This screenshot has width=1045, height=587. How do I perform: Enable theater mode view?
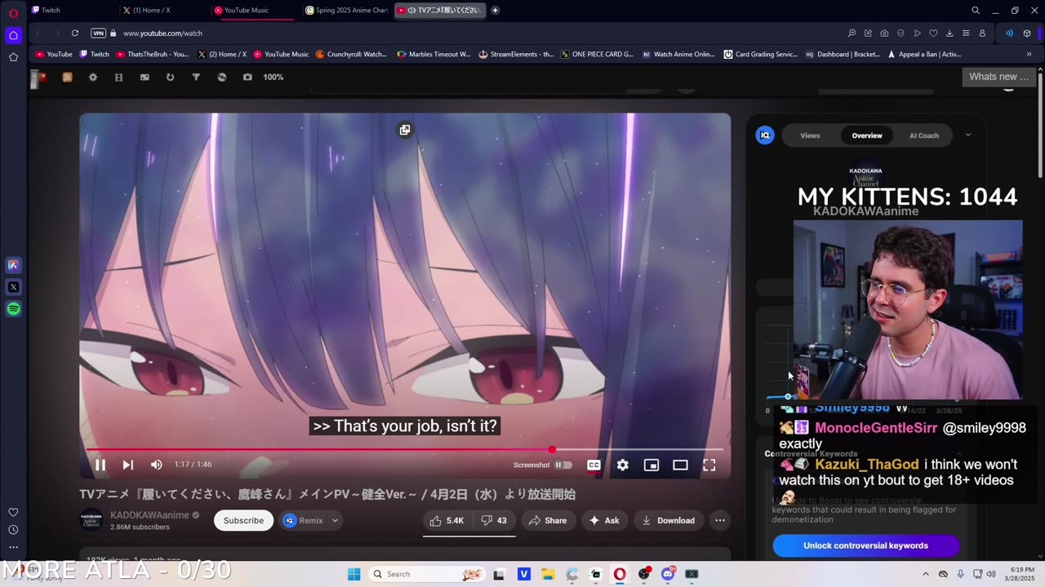[680, 465]
